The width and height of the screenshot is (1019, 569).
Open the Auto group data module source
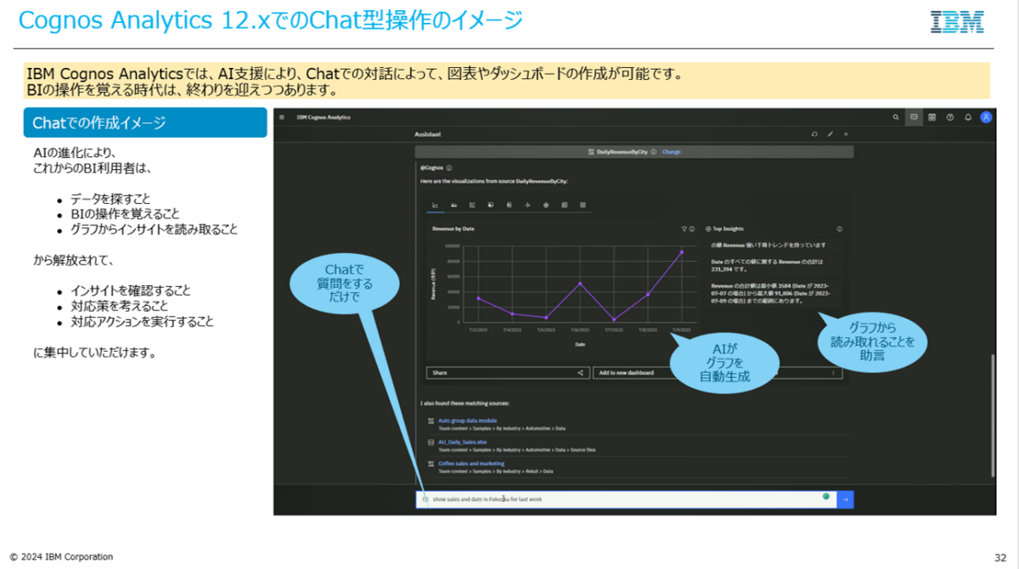467,420
